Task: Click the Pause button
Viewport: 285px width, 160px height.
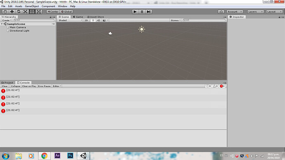Action: tap(142, 12)
